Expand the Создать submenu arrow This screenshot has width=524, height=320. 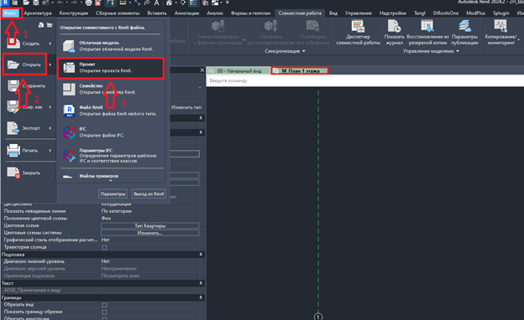pyautogui.click(x=50, y=44)
